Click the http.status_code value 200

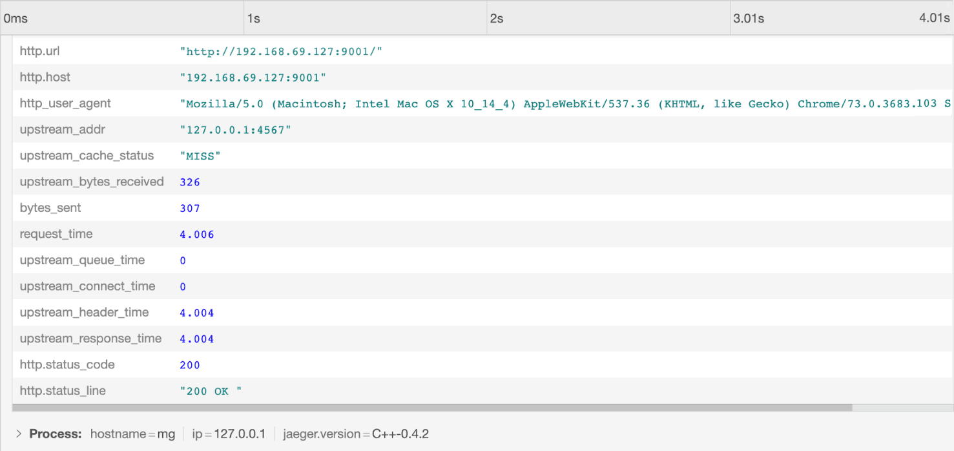(190, 365)
